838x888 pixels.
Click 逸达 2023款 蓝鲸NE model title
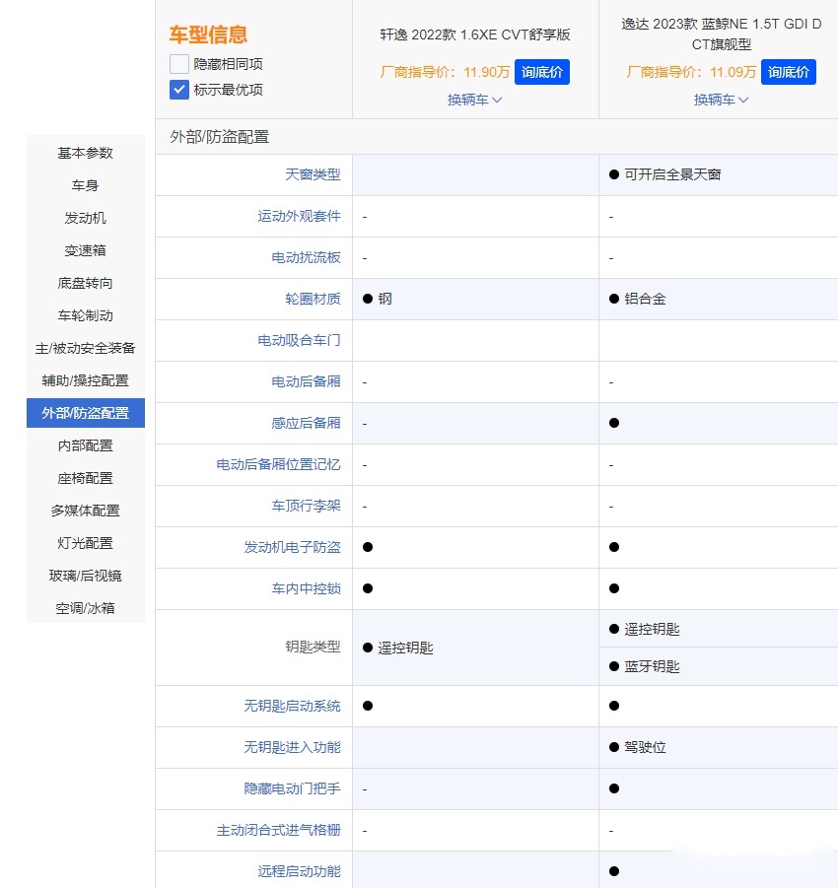tap(722, 34)
